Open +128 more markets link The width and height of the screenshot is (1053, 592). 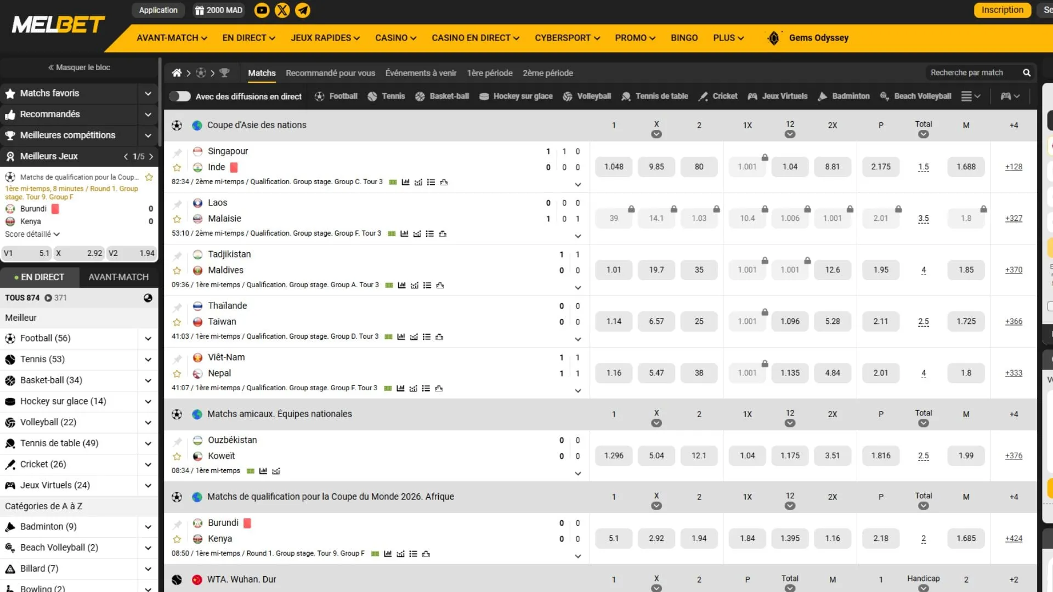(1013, 167)
